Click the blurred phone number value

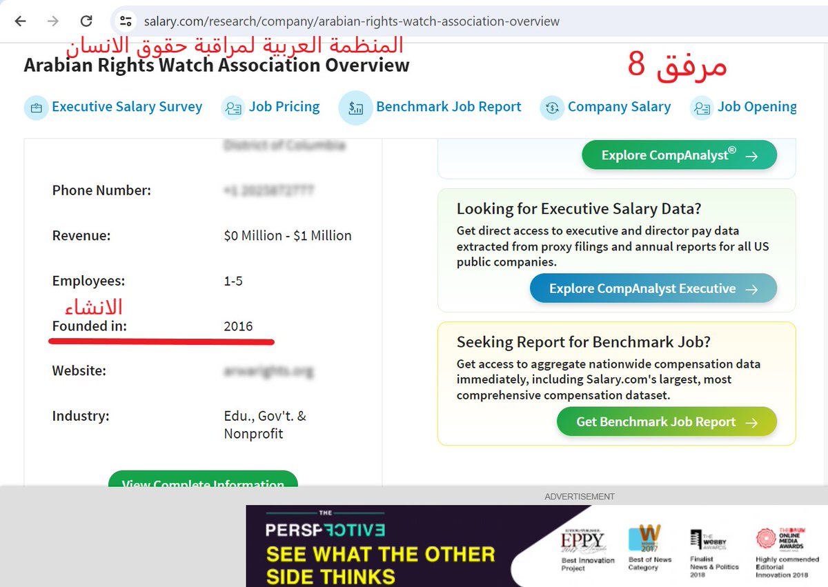click(270, 190)
